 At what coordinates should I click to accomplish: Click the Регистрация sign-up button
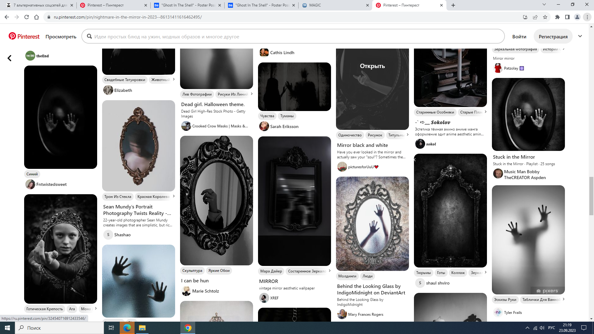(x=553, y=36)
